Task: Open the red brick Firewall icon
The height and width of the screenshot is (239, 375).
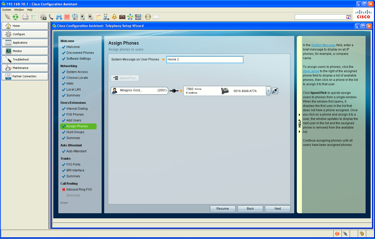Action: [x=67, y=17]
